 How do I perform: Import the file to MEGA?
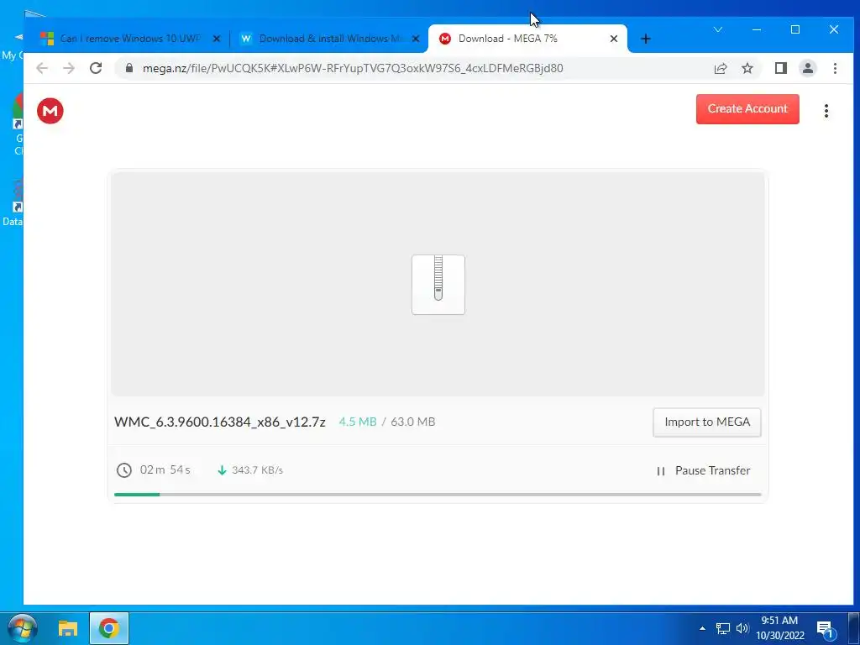point(707,422)
